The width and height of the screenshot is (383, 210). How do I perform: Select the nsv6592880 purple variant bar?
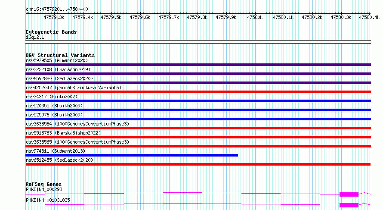[x=198, y=83]
